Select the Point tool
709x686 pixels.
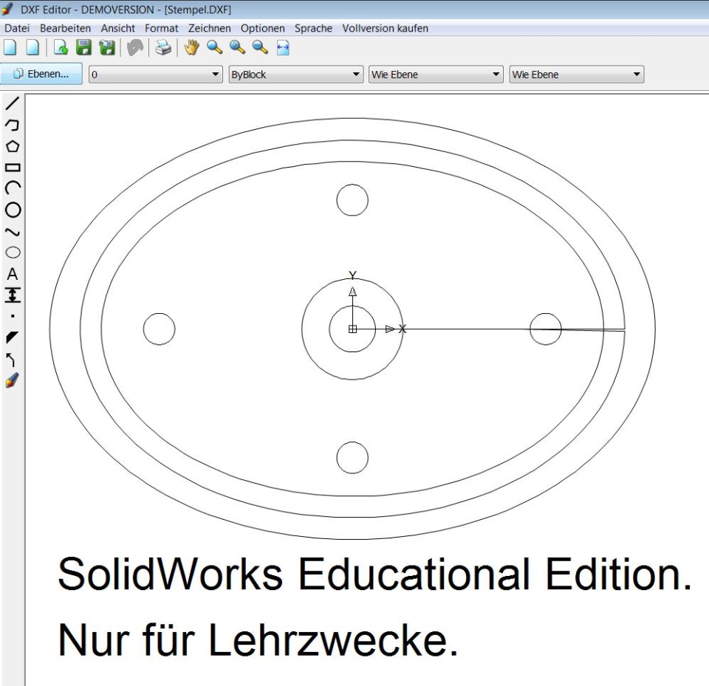13,316
